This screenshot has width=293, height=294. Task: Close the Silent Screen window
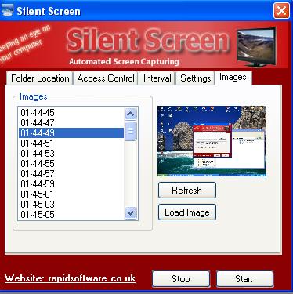click(281, 11)
